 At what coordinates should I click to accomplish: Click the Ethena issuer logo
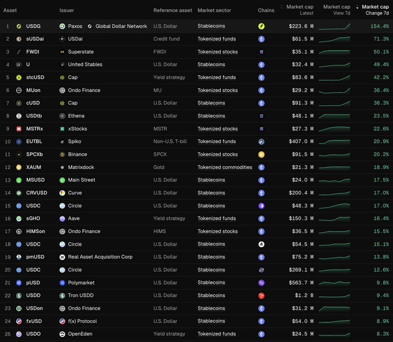(x=62, y=116)
